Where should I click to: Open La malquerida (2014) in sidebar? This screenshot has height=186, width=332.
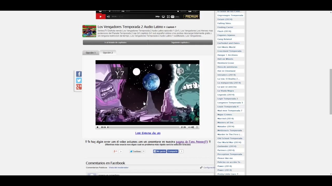pos(229,83)
